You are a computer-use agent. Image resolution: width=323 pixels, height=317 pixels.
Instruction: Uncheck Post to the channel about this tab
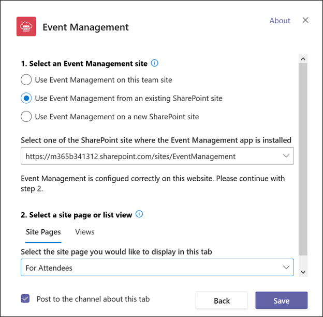(25, 298)
